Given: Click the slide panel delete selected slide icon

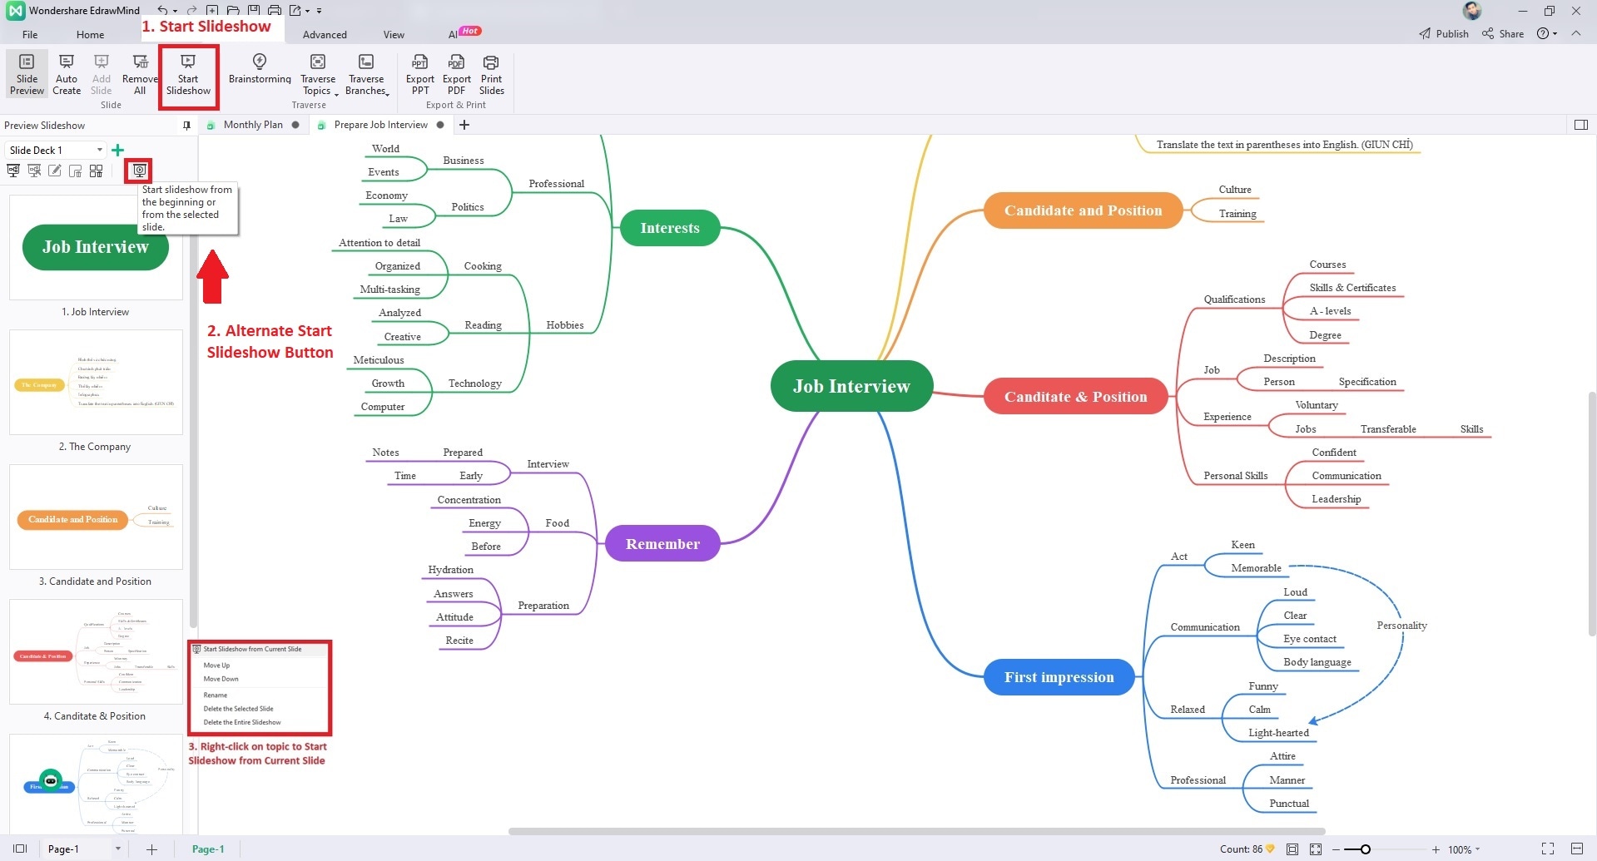Looking at the screenshot, I should point(76,171).
